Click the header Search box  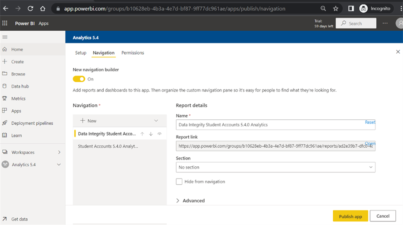click(356, 23)
